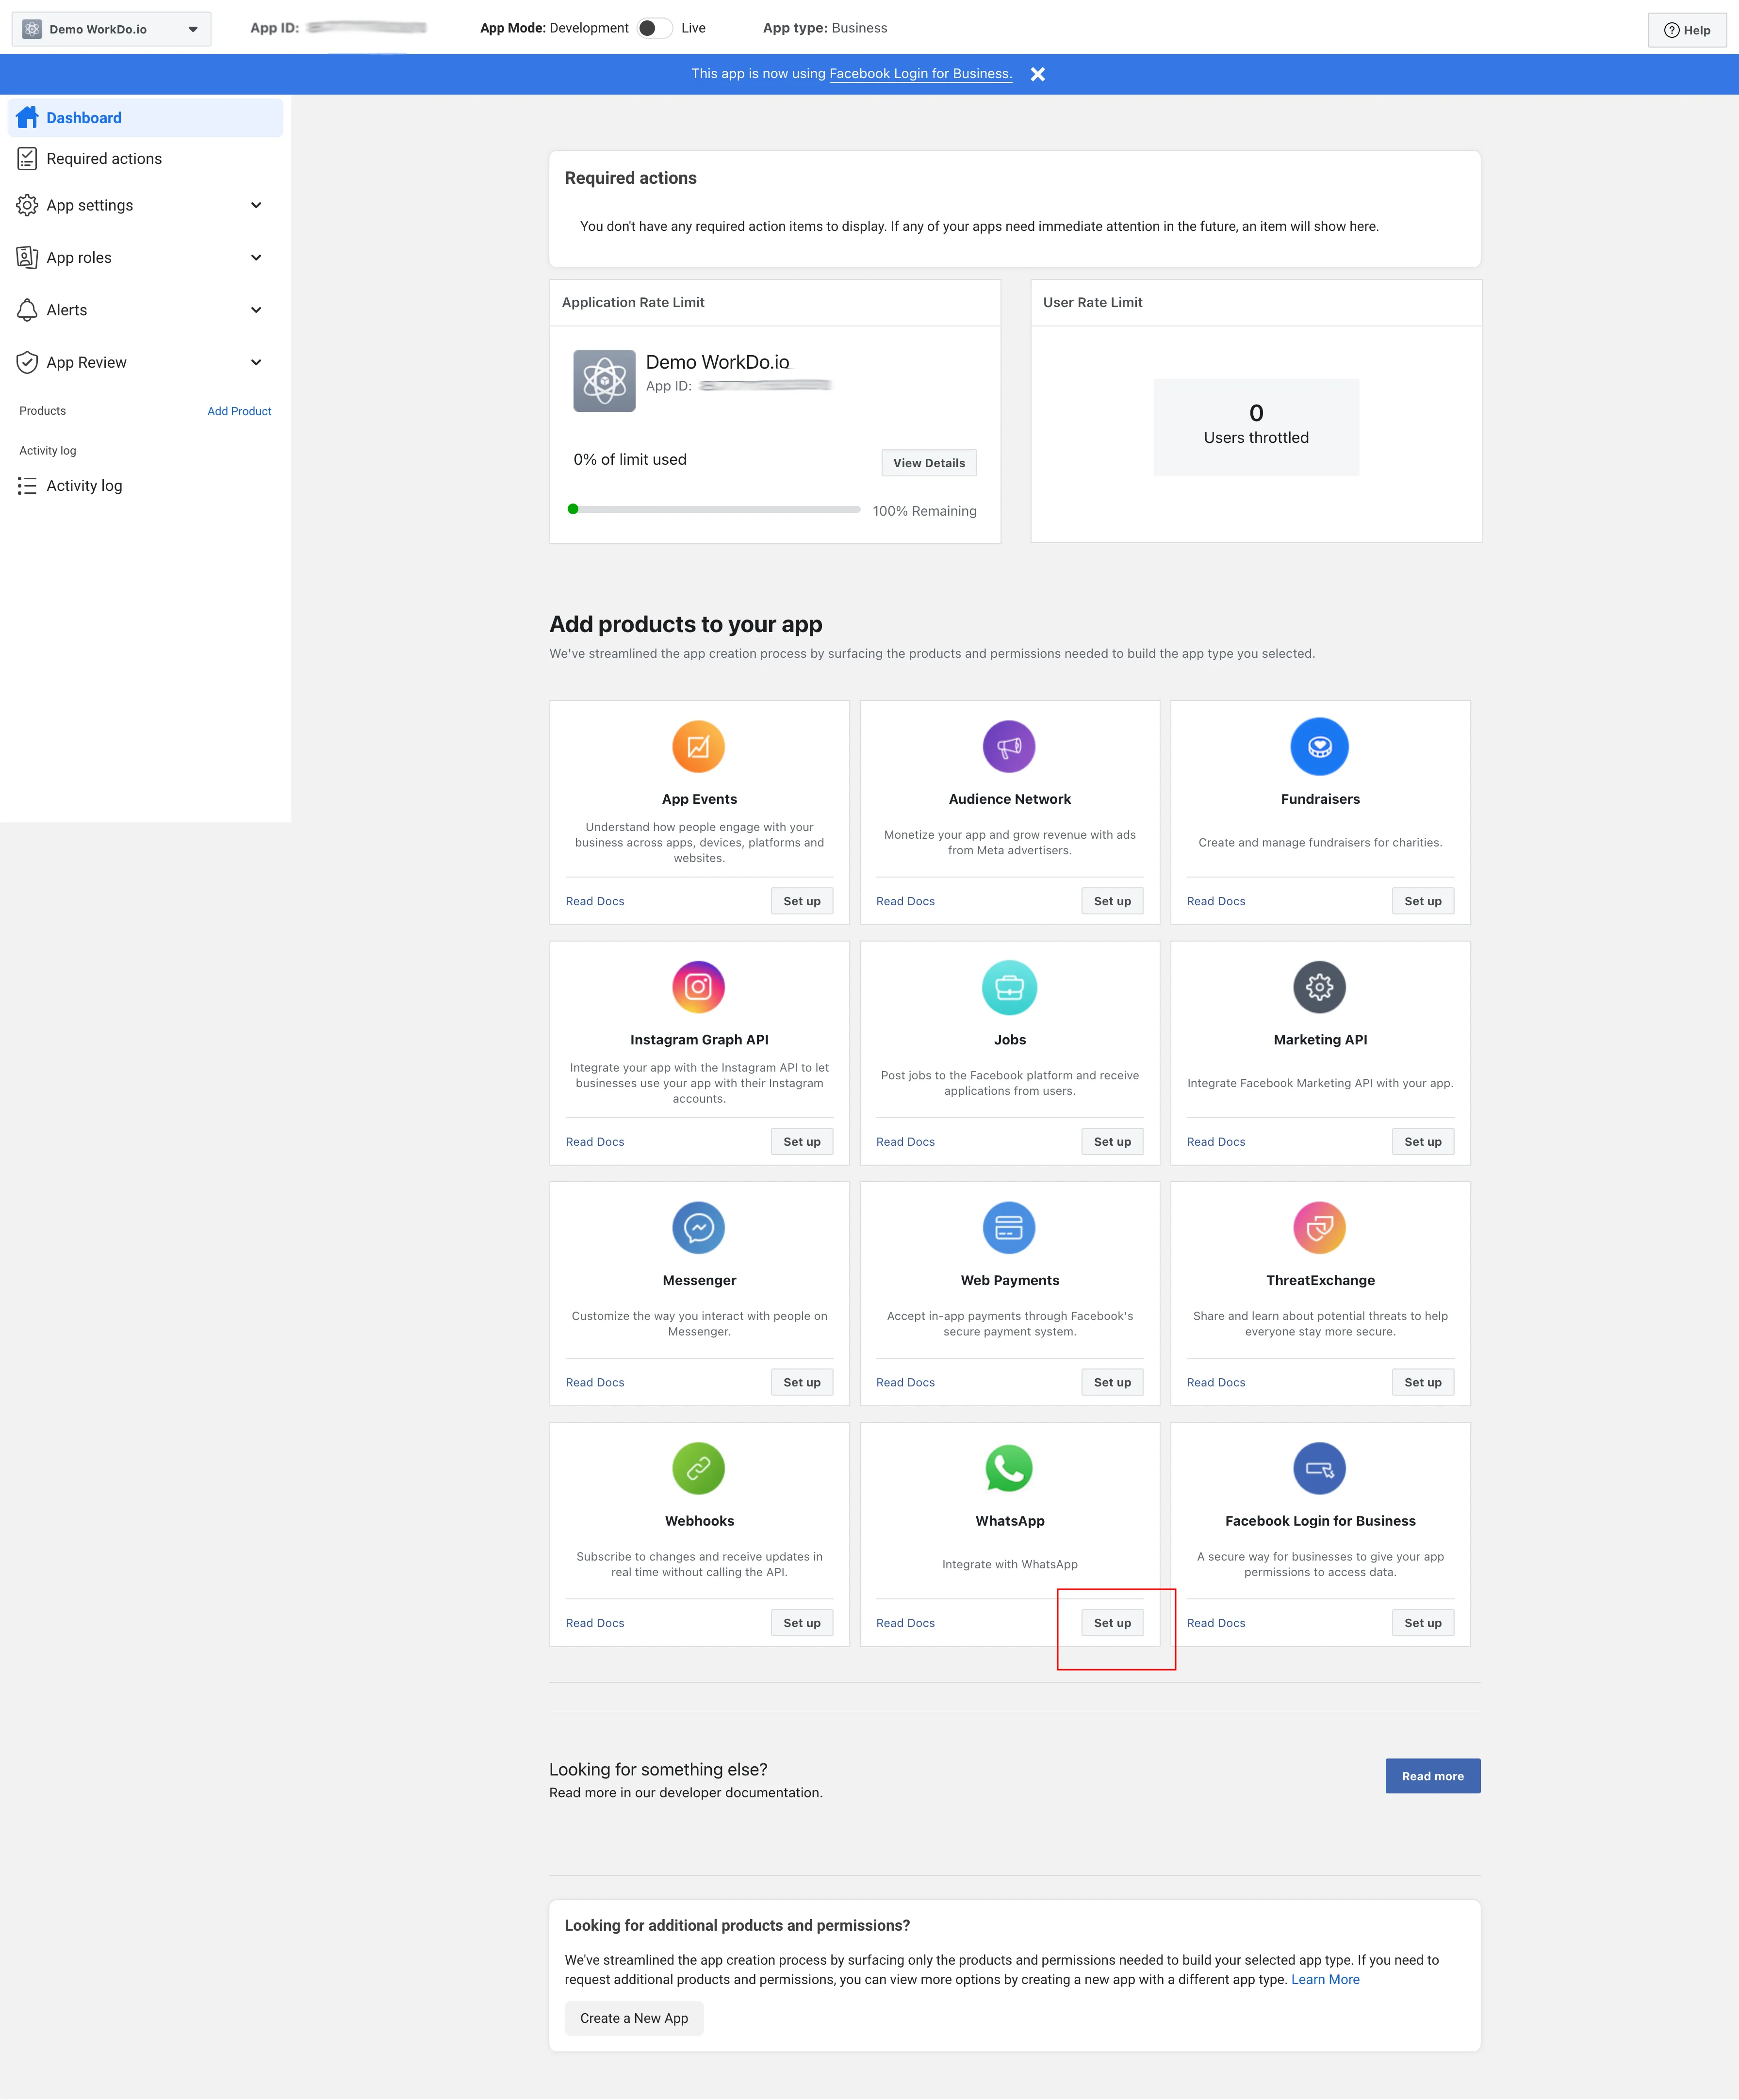The width and height of the screenshot is (1739, 2100).
Task: Open Activity log menu item
Action: click(146, 485)
